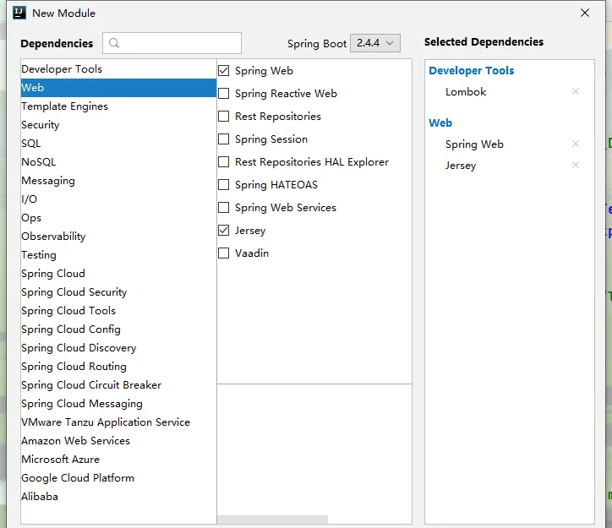Select the SQL category
612x528 pixels.
[x=118, y=144]
